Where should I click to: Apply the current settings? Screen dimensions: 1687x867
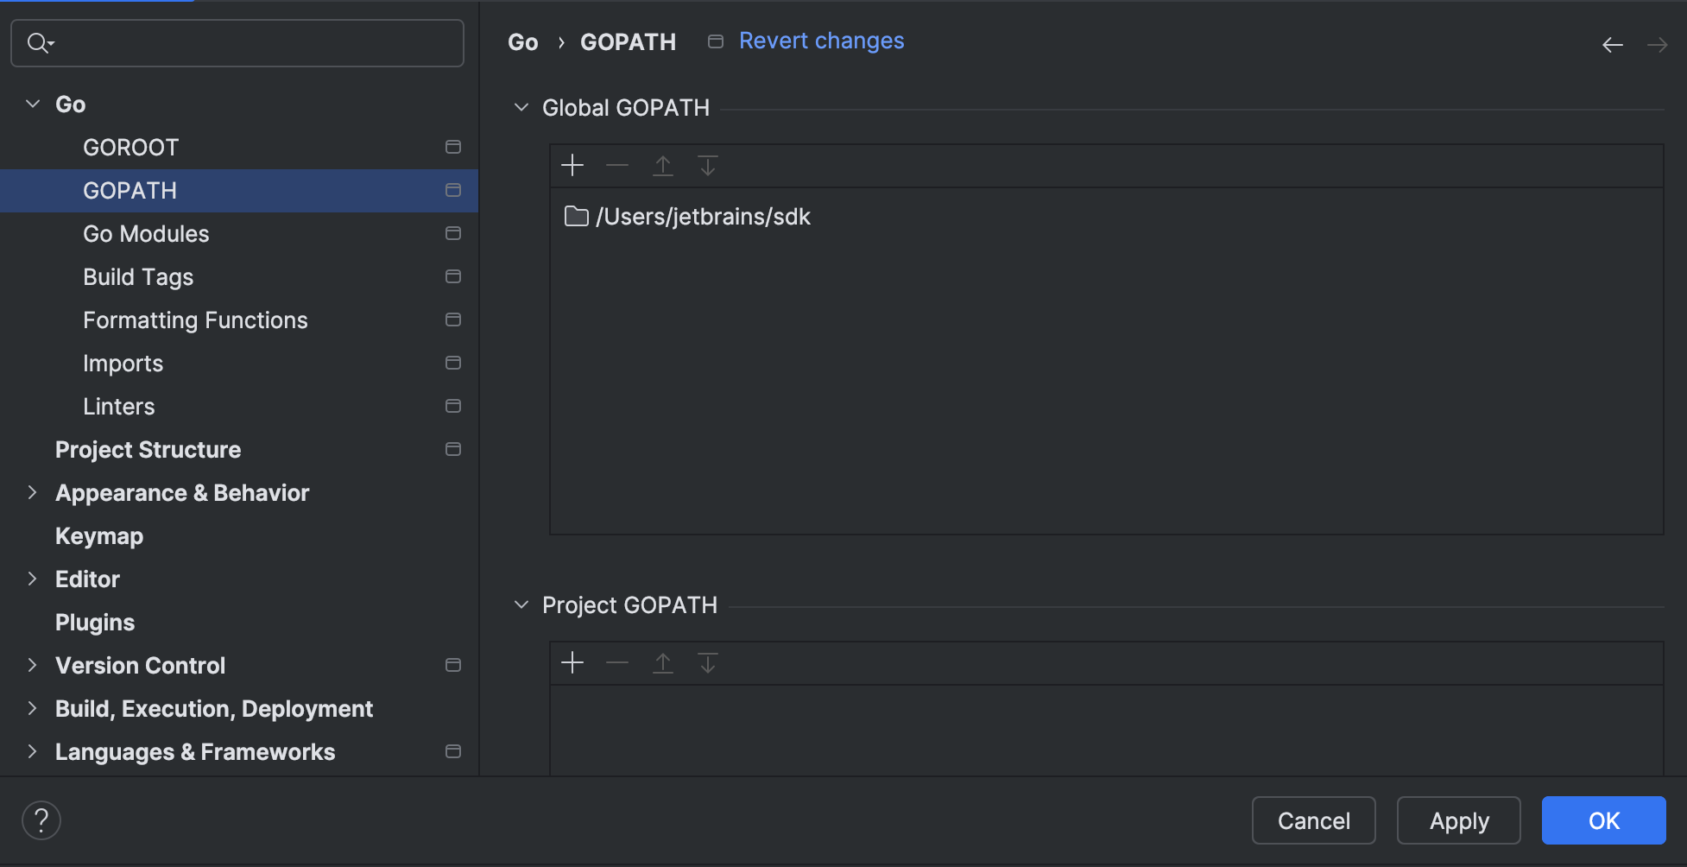[x=1458, y=820]
